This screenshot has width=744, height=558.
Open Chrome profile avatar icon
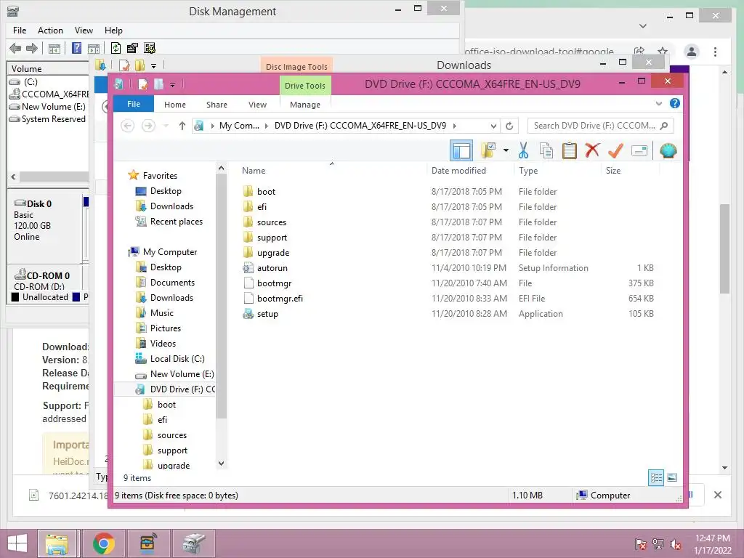click(692, 52)
